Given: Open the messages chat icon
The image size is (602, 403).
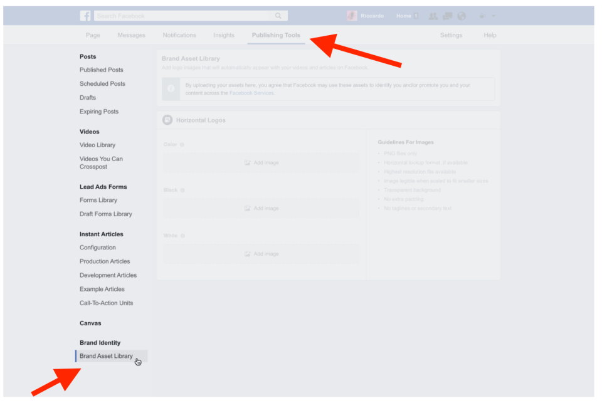Looking at the screenshot, I should pyautogui.click(x=447, y=16).
